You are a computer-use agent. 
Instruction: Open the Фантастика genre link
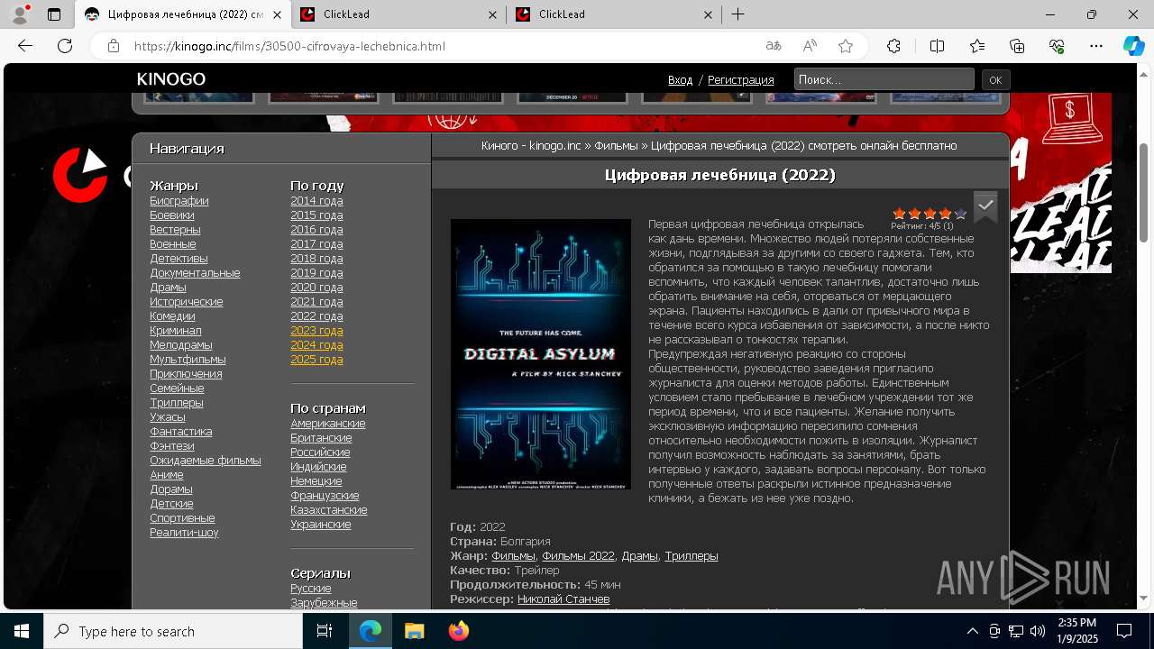click(180, 431)
